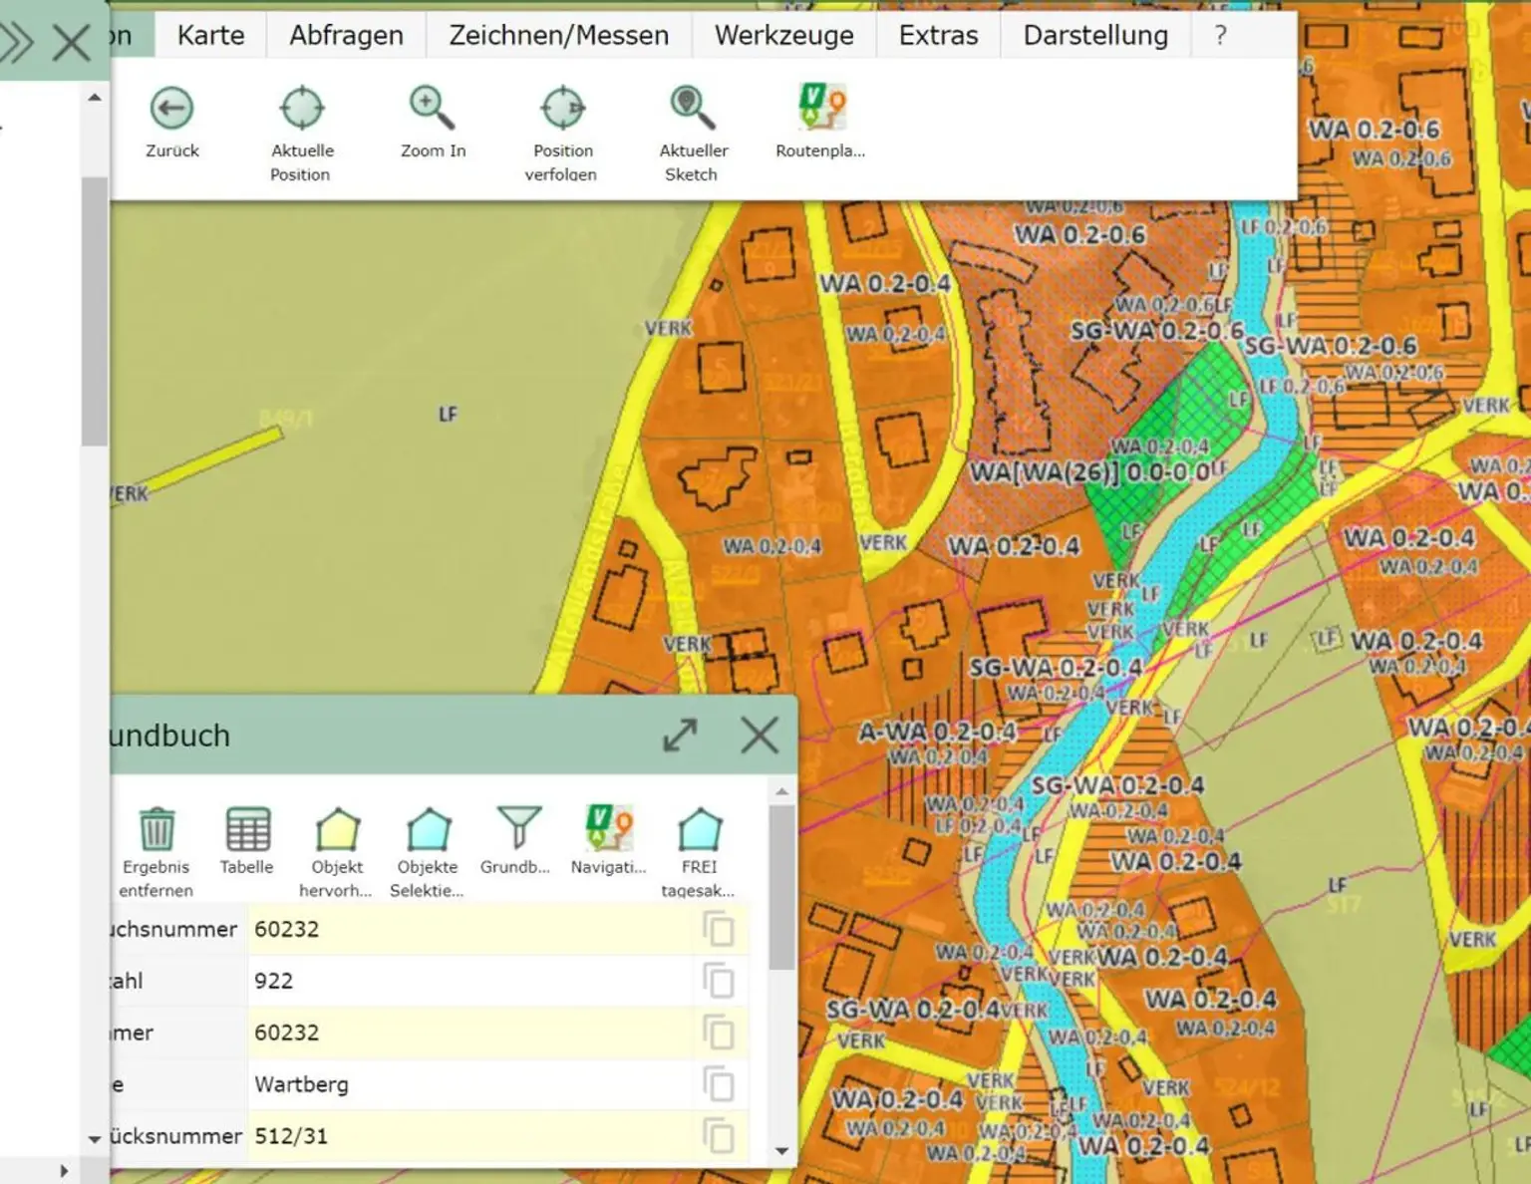This screenshot has width=1531, height=1184.
Task: Click the Grundbuch filter funnel icon
Action: tap(518, 829)
